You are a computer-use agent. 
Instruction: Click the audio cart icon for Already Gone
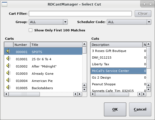pos(9,73)
